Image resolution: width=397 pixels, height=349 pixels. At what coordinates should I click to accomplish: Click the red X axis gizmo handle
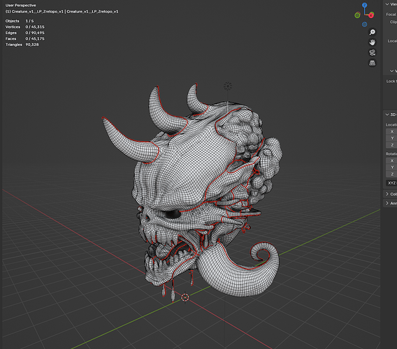coord(371,15)
